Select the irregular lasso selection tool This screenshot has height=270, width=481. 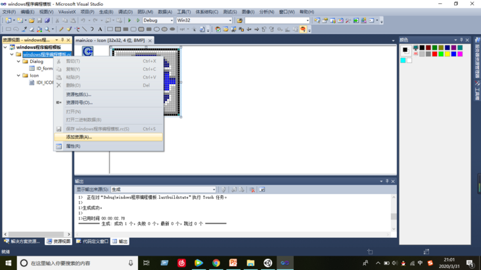point(16,29)
